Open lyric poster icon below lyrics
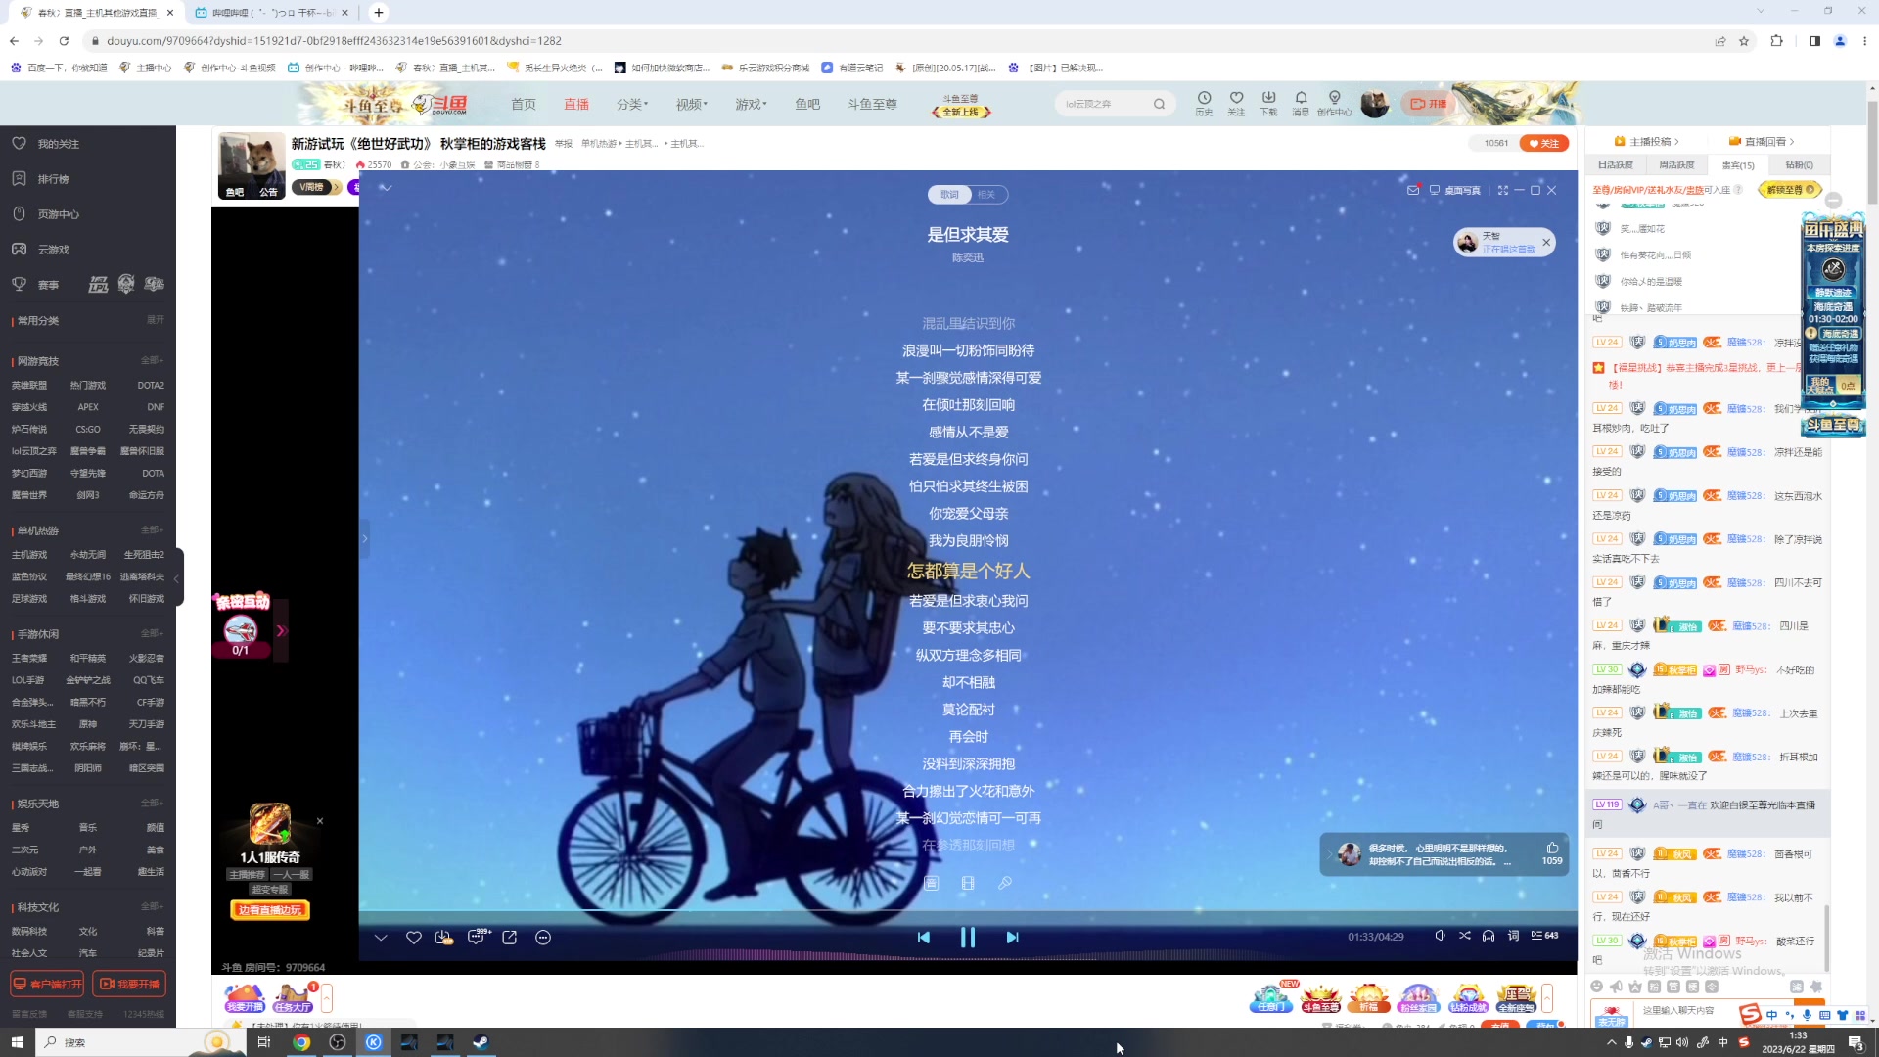Image resolution: width=1879 pixels, height=1057 pixels. tap(932, 883)
